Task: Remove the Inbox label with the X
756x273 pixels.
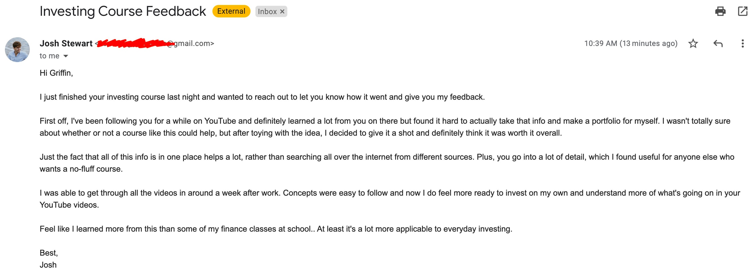Action: tap(282, 12)
